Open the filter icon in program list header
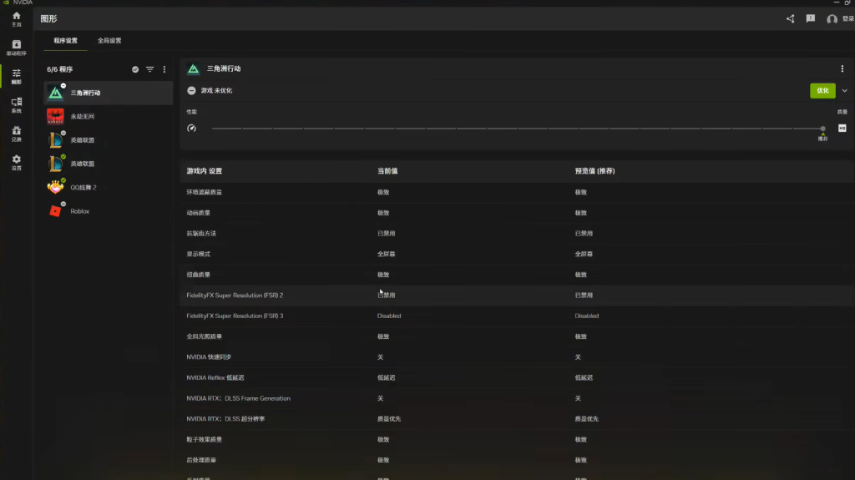 150,69
